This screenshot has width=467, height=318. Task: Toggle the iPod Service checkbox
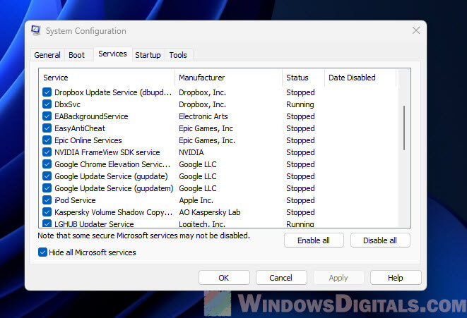(47, 200)
